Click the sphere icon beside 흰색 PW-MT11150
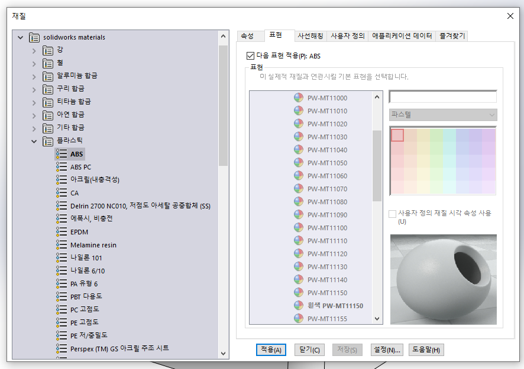Image resolution: width=524 pixels, height=369 pixels. 297,305
